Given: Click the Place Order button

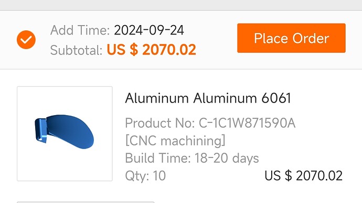Looking at the screenshot, I should (x=291, y=38).
